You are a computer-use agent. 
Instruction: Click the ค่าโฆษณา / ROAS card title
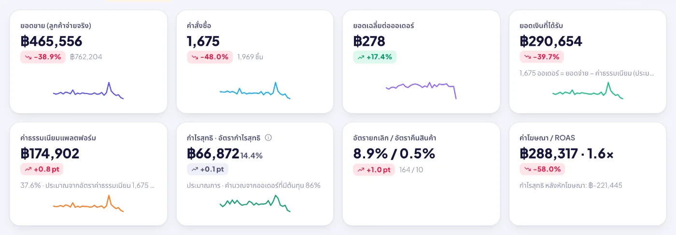click(x=548, y=138)
